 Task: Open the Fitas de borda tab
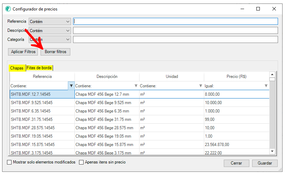click(x=39, y=68)
